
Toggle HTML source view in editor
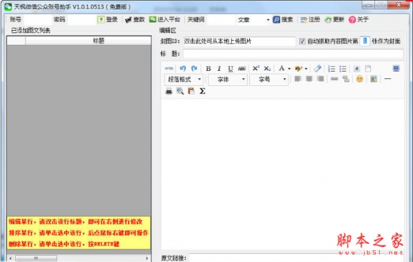pyautogui.click(x=169, y=69)
